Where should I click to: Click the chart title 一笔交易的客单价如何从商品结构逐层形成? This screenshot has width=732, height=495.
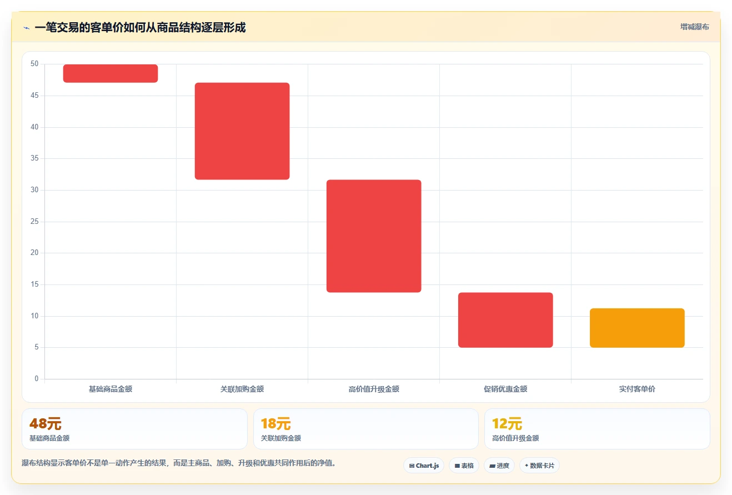[x=140, y=27]
